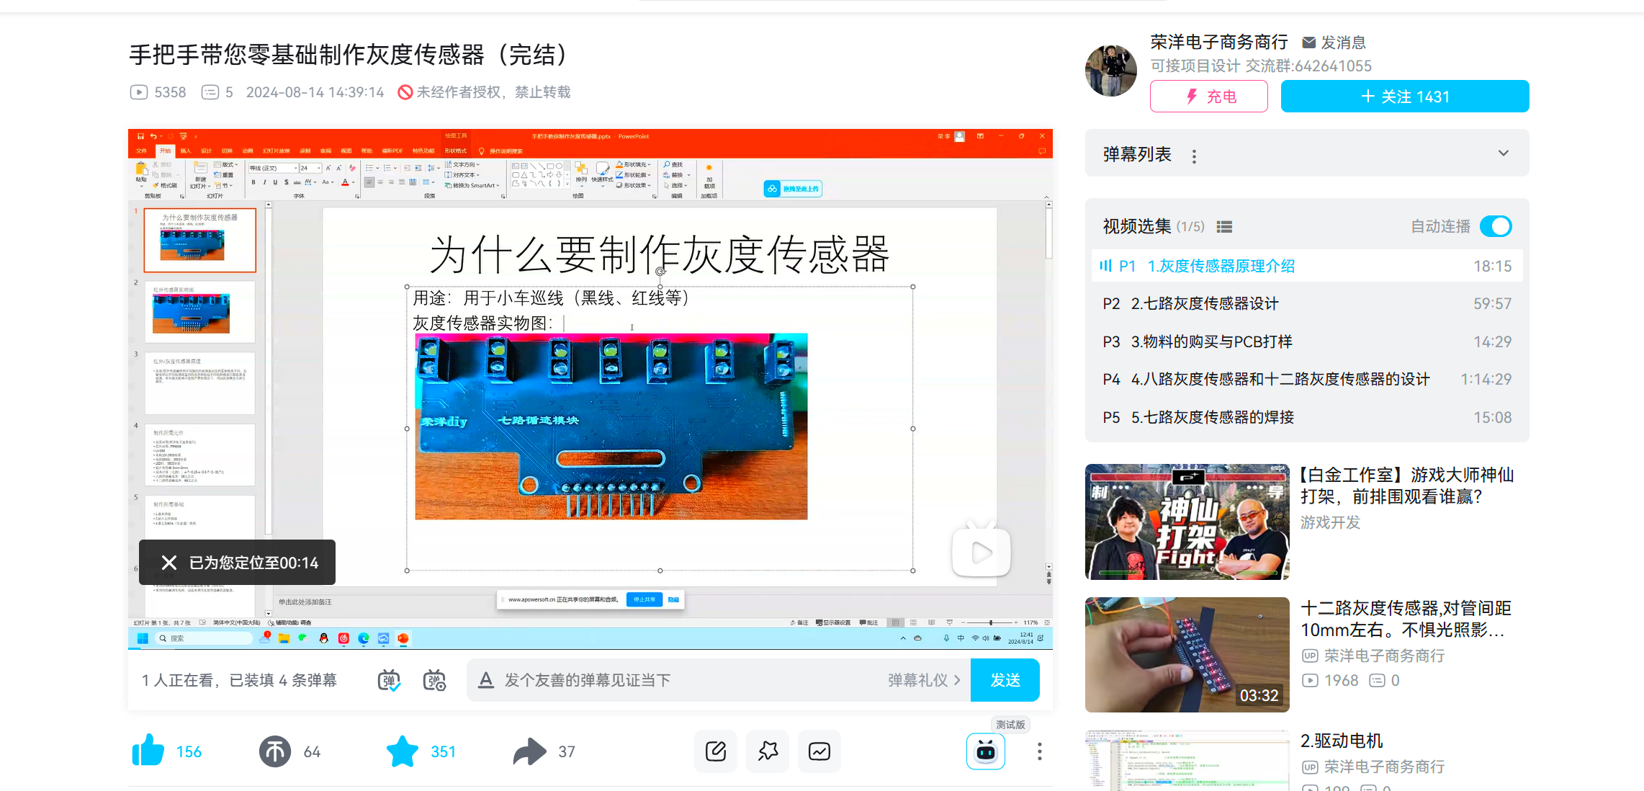This screenshot has height=791, width=1644.
Task: Toggle danmaku display on/off button
Action: [389, 680]
